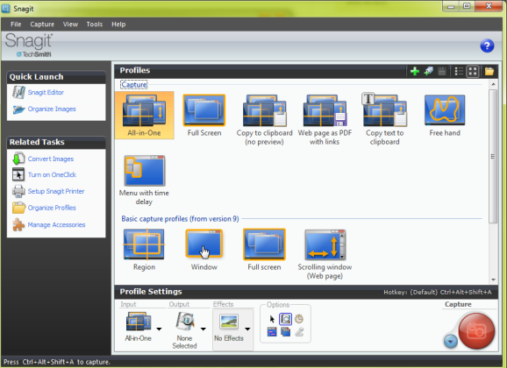Select the Window basic capture profile
Image resolution: width=507 pixels, height=368 pixels.
[x=204, y=250]
